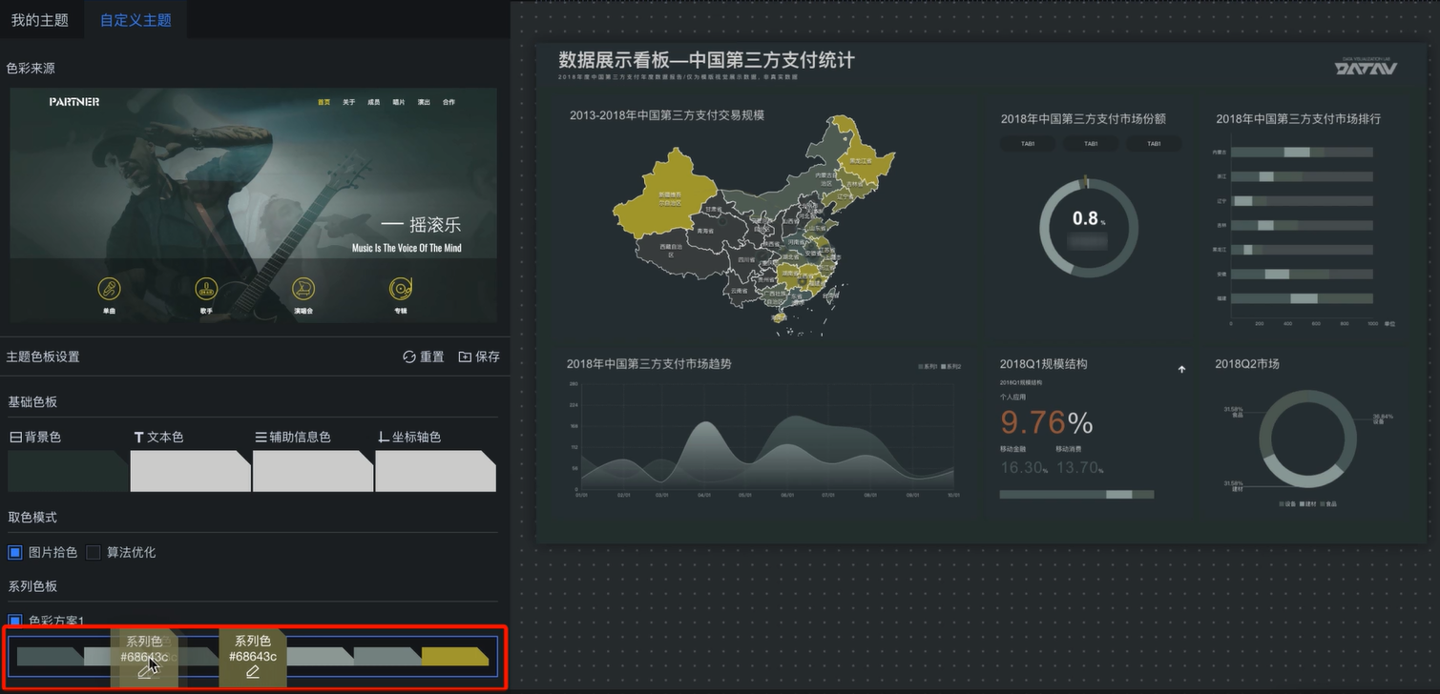The width and height of the screenshot is (1440, 694).
Task: Click the 0.8% donut gauge
Action: [1089, 229]
